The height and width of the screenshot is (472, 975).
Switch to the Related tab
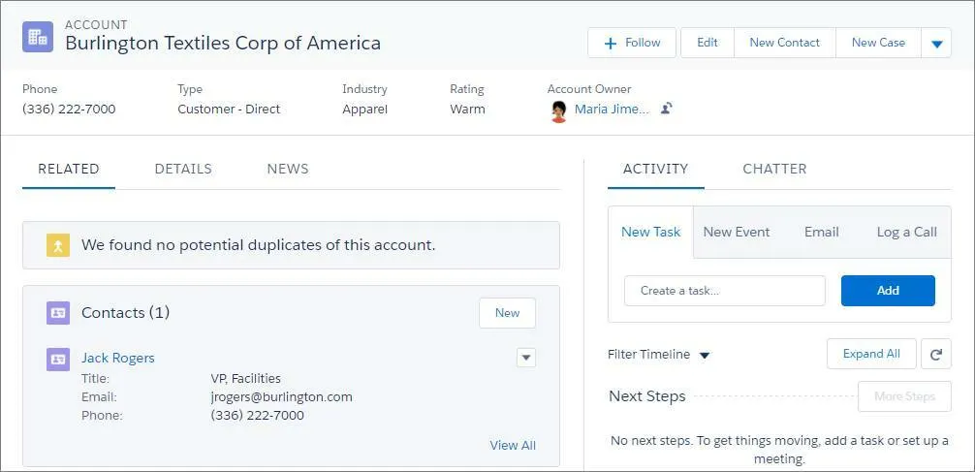[x=69, y=170]
